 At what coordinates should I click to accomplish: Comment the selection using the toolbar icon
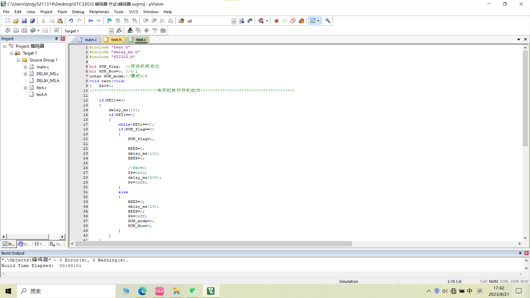(162, 21)
